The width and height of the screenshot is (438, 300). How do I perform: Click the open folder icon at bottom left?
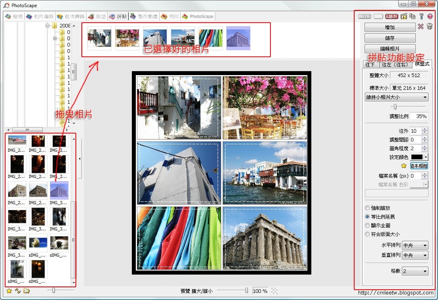tap(27, 291)
